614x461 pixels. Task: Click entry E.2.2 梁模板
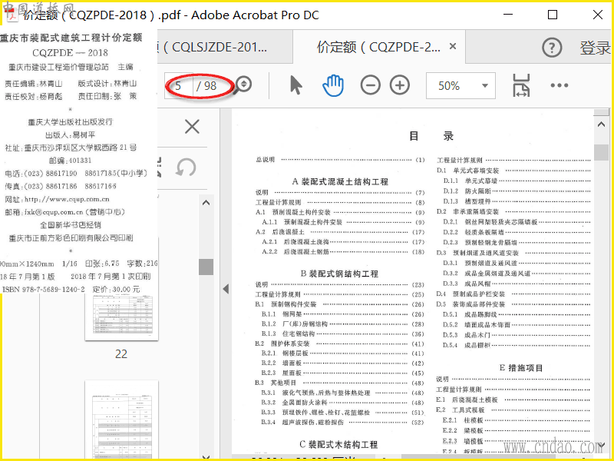tap(517, 430)
